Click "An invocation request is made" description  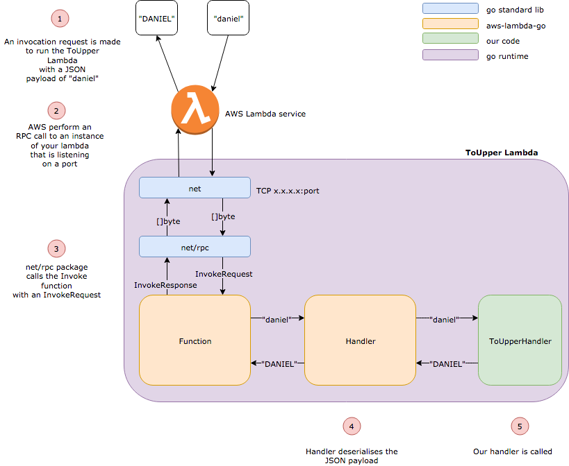click(63, 60)
